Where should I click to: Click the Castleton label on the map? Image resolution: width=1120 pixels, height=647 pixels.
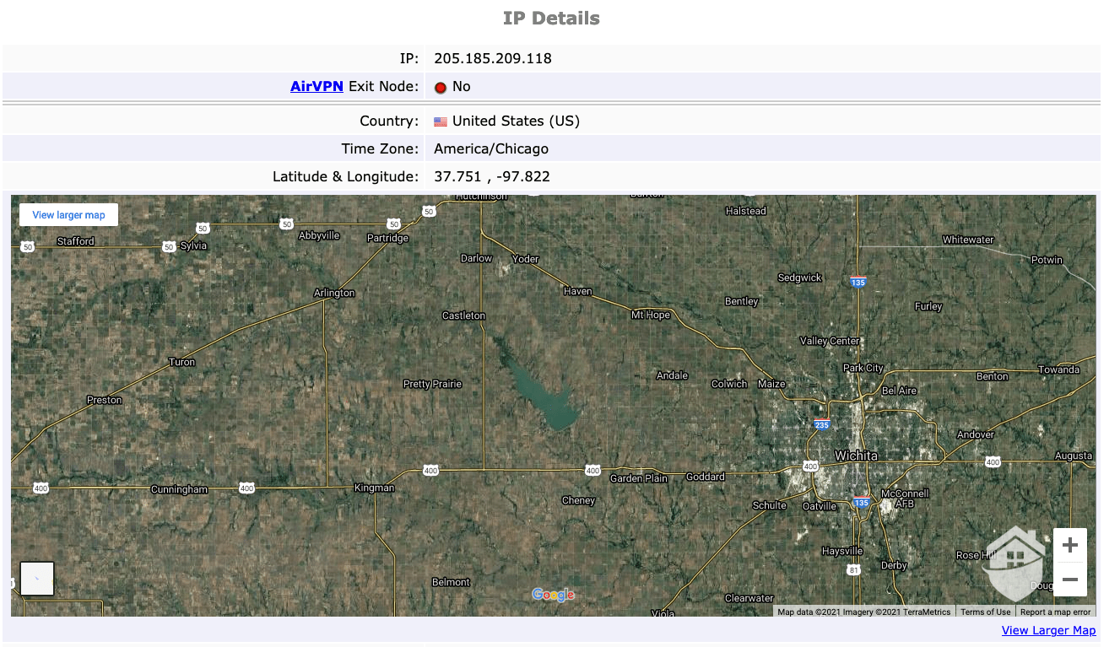tap(463, 315)
